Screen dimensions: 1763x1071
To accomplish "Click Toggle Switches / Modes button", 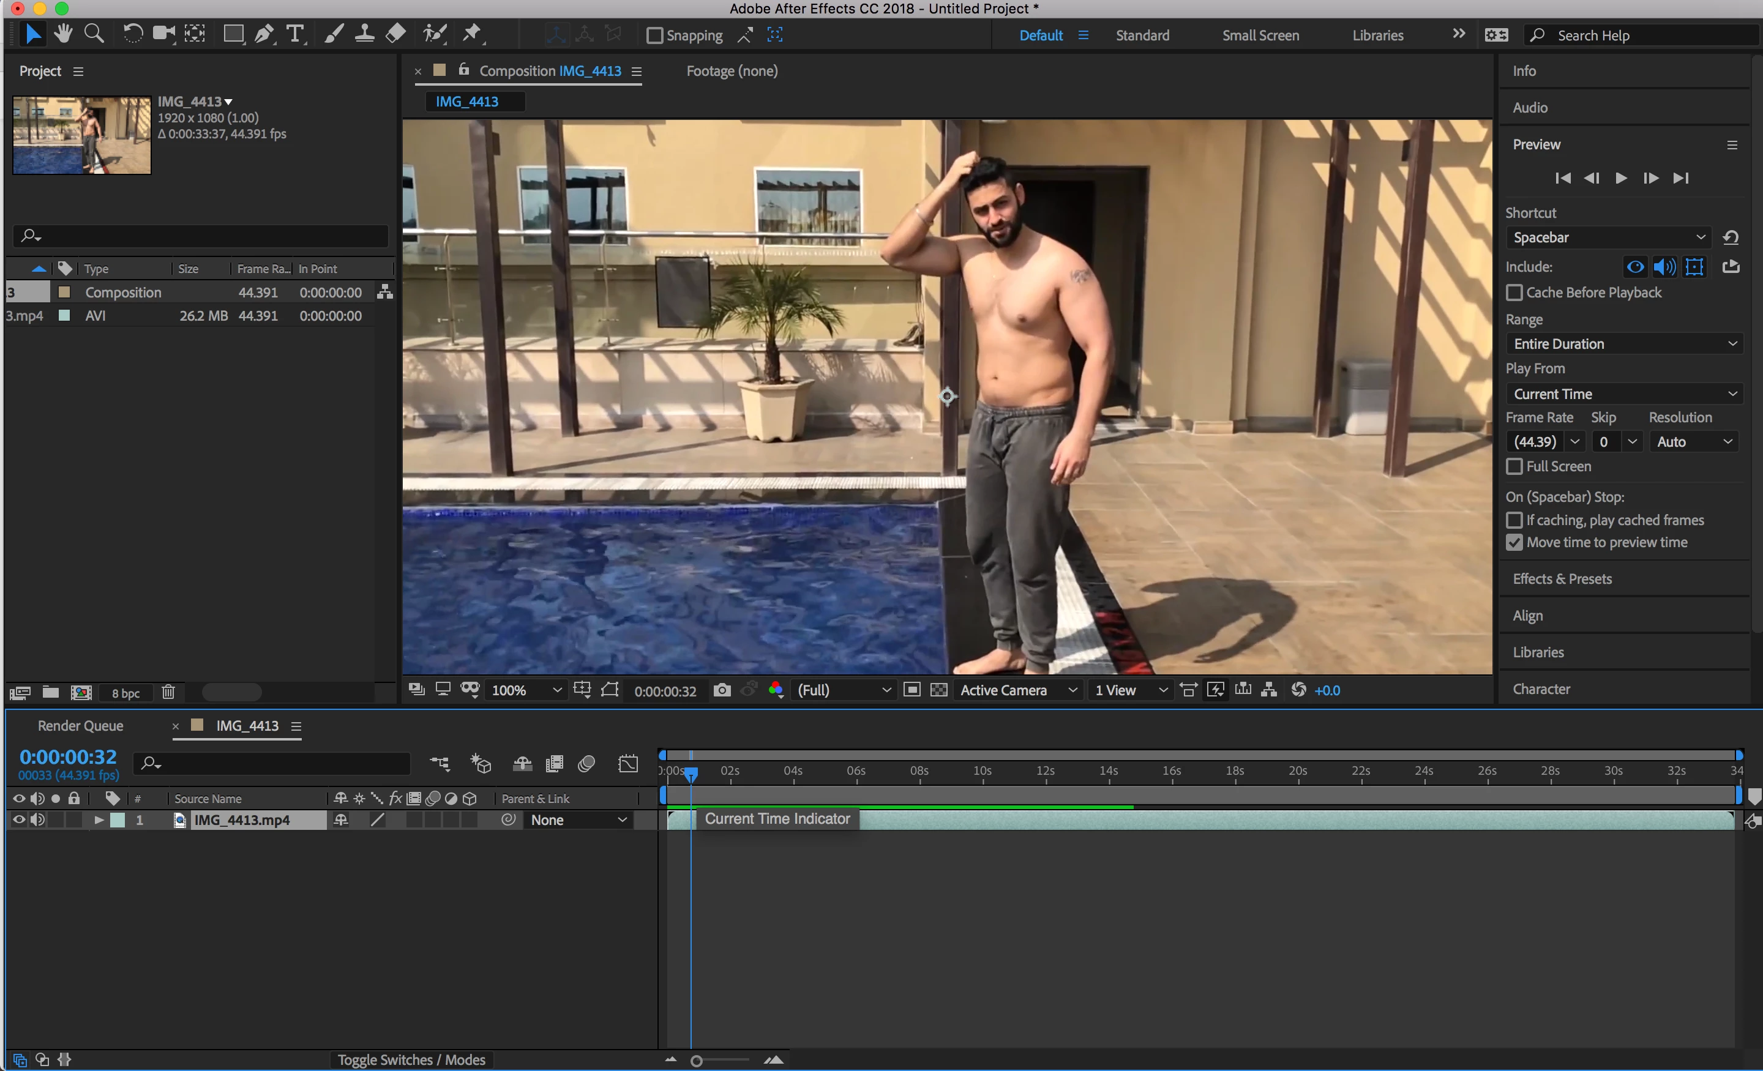I will [411, 1059].
